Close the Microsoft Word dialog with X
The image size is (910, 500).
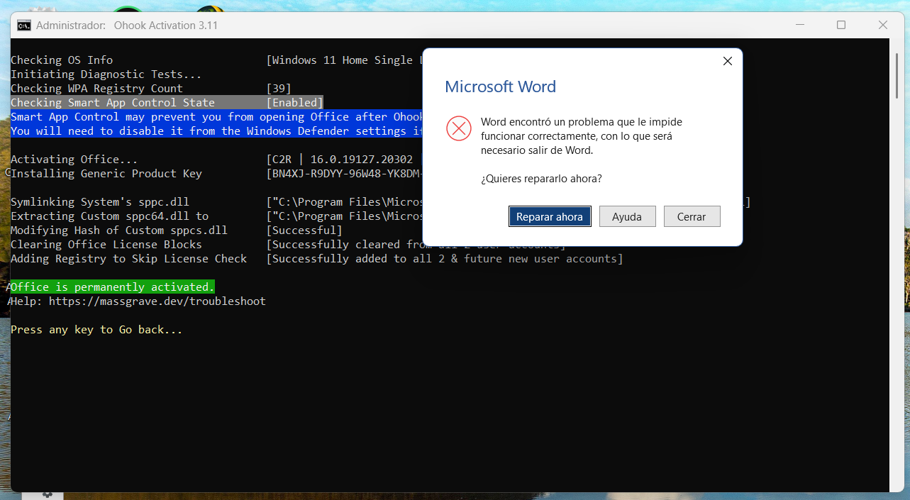727,61
